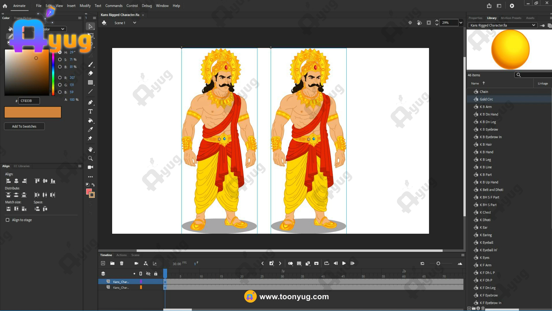Select the Red channel radio button
552x311 pixels.
coord(60,78)
